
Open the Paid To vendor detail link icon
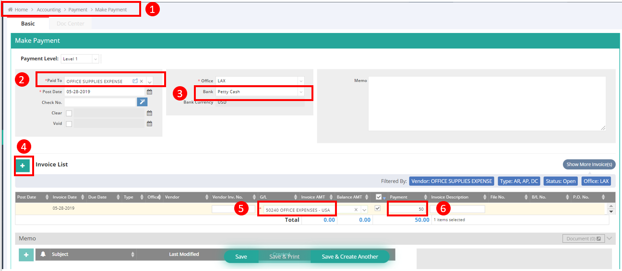point(135,81)
